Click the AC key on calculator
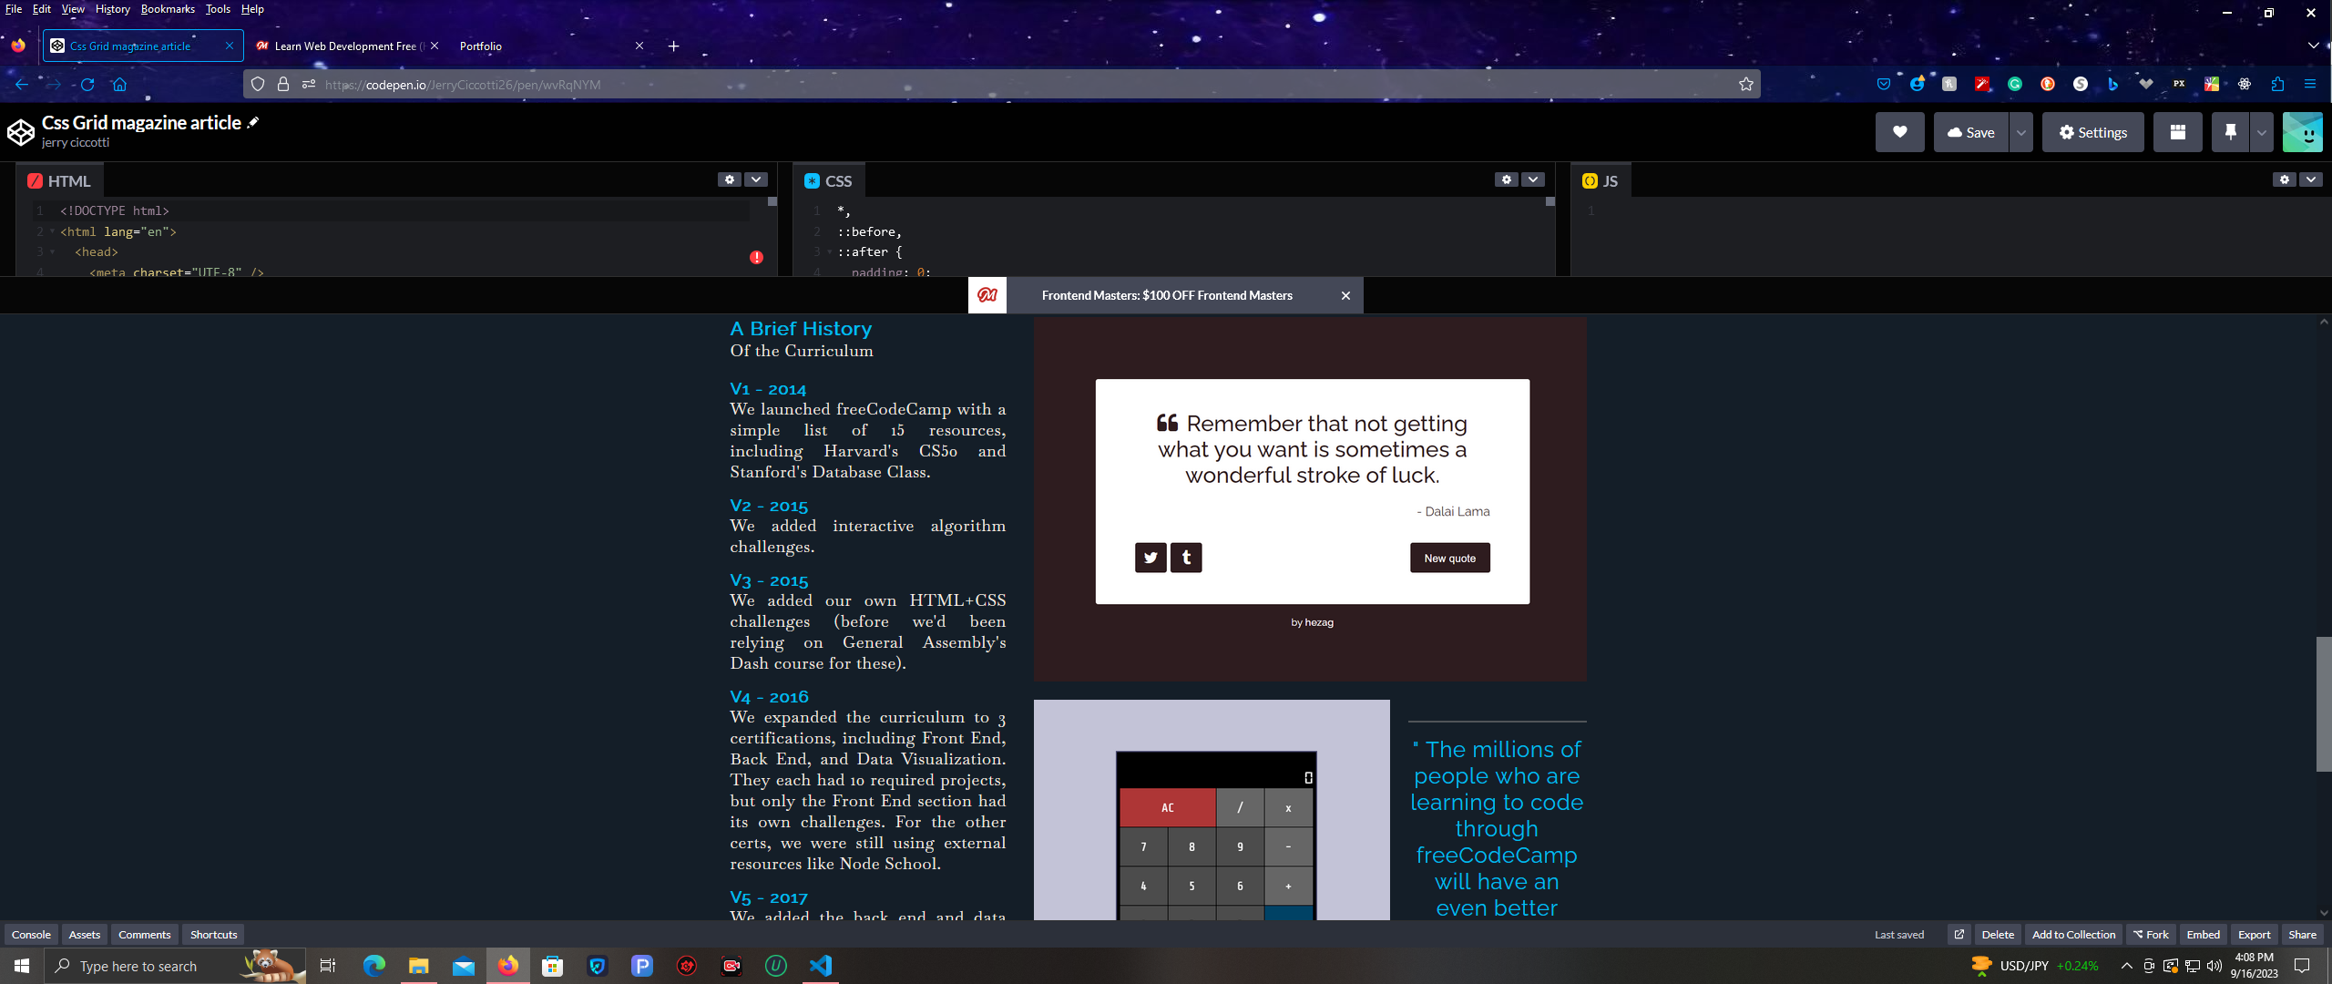This screenshot has height=984, width=2332. point(1167,807)
